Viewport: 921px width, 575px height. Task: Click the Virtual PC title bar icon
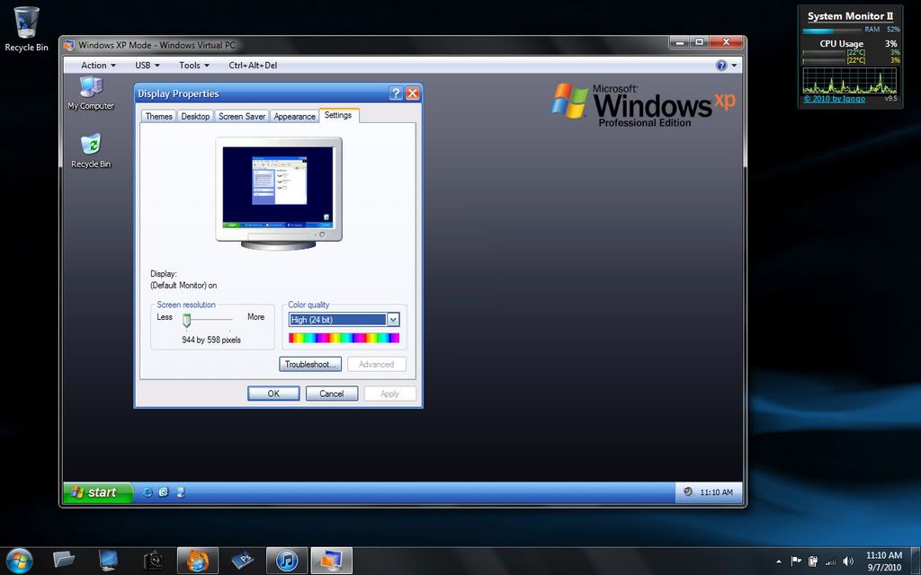tap(69, 45)
